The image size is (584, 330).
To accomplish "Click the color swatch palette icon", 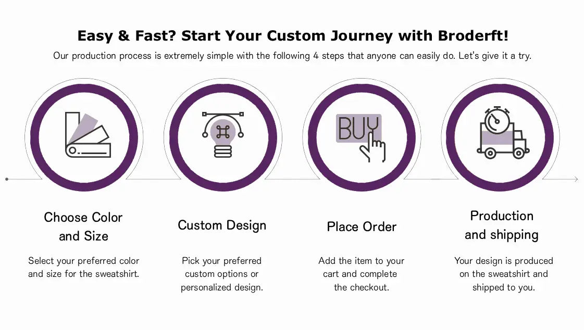I will [x=87, y=135].
